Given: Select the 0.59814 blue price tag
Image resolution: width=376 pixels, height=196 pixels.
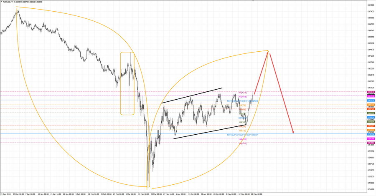Looking at the screenshot, I should pyautogui.click(x=371, y=118).
